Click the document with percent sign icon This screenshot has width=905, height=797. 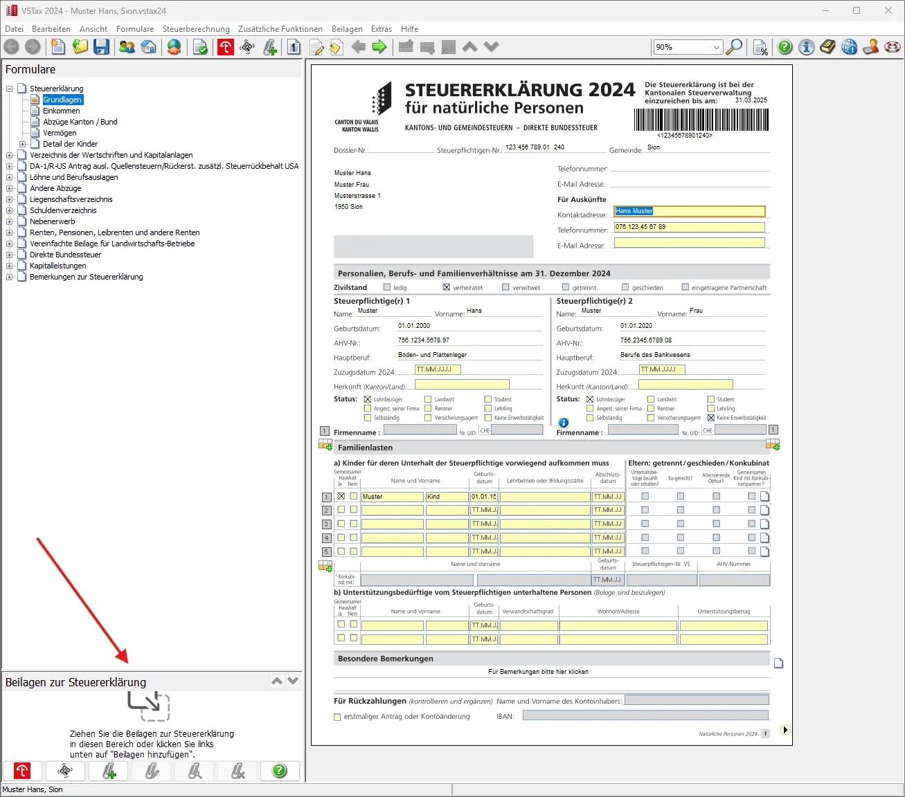[760, 47]
